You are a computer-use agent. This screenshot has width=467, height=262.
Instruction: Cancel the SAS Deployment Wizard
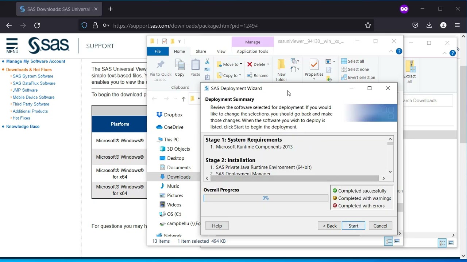tap(380, 226)
